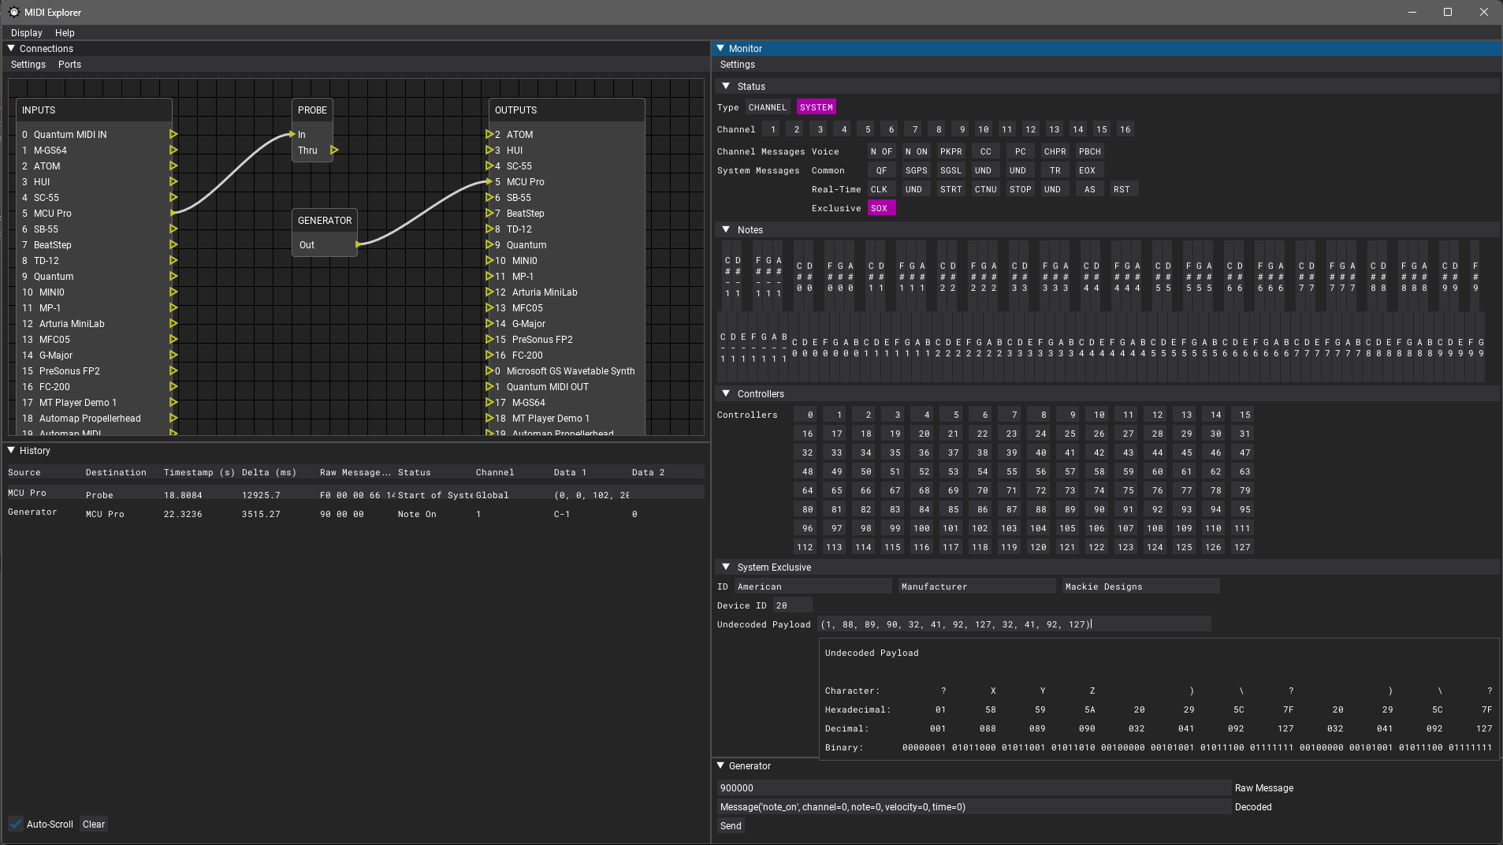Clear the History list
The image size is (1503, 845).
tap(93, 824)
